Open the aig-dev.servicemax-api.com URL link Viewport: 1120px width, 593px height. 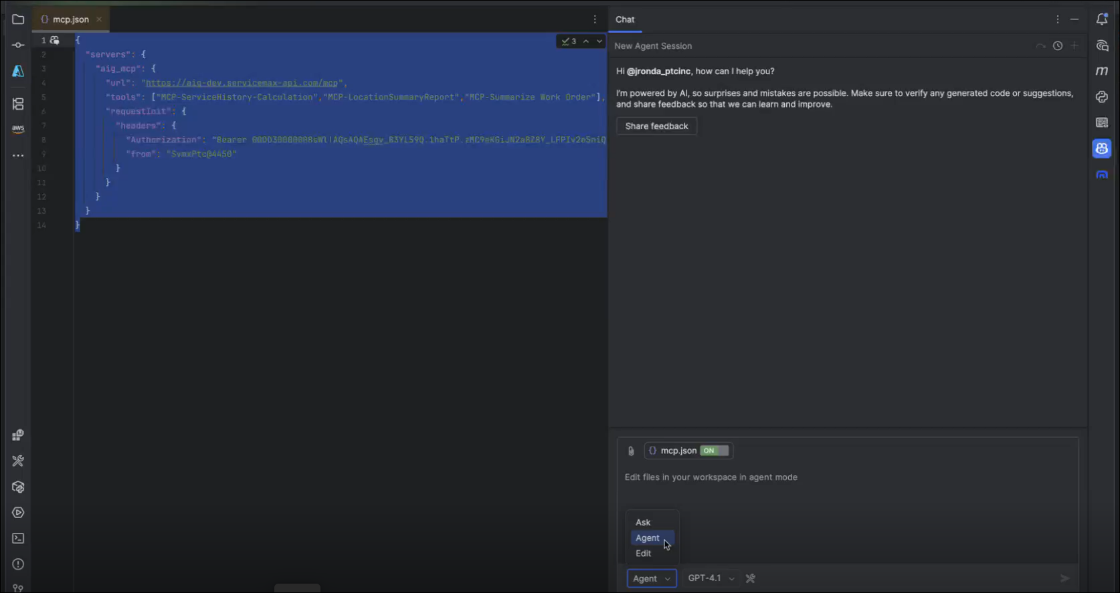242,83
